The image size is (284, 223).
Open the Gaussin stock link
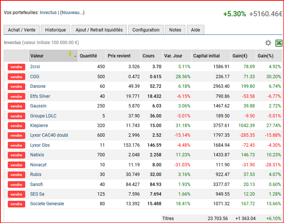[38, 106]
